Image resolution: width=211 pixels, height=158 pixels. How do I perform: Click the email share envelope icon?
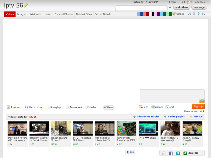[164, 153]
